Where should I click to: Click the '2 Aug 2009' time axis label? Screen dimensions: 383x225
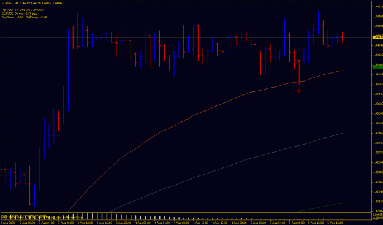pos(7,223)
